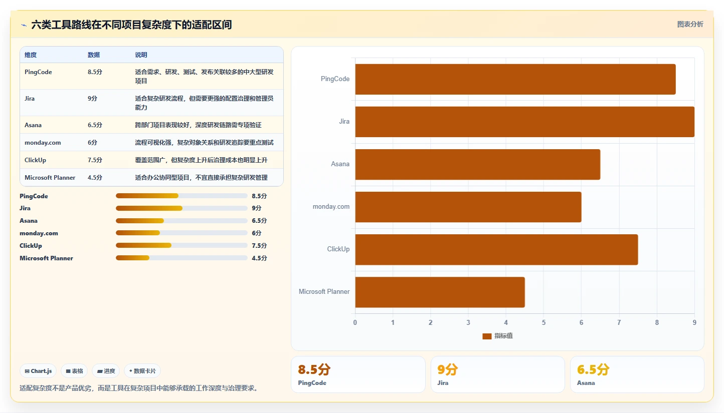Click the PingCode progress bar

tap(182, 196)
